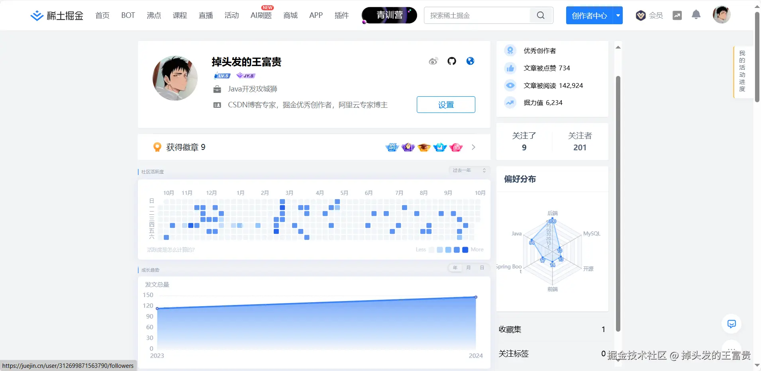
Task: Open the feedback chat bubble icon
Action: [x=731, y=324]
